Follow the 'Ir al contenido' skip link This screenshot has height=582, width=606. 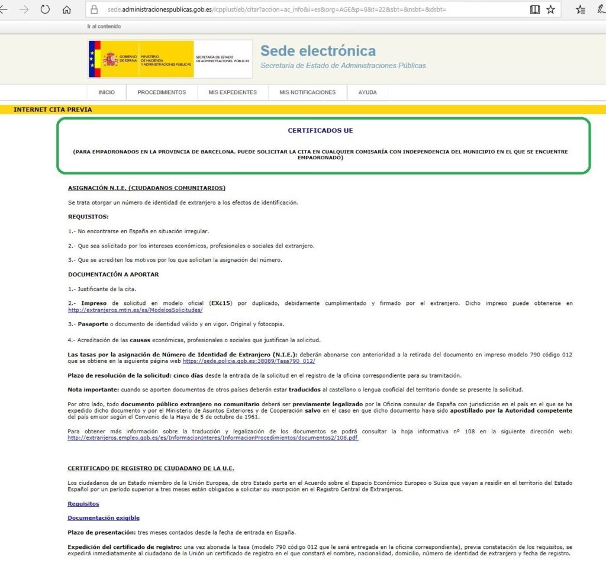(x=104, y=27)
